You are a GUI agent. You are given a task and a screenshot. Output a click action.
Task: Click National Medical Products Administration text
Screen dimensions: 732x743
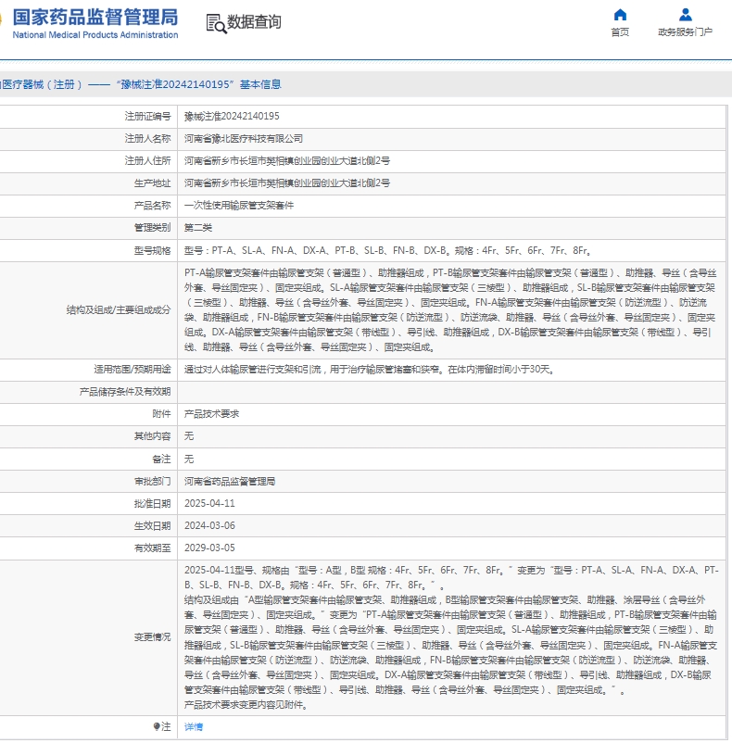(95, 35)
